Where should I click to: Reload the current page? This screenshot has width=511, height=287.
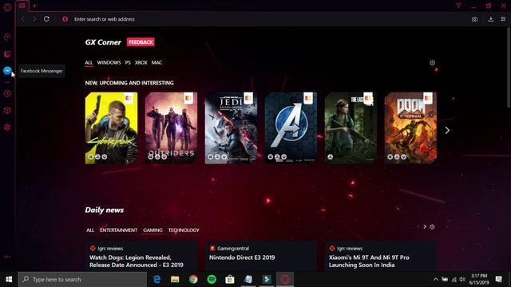click(x=46, y=19)
